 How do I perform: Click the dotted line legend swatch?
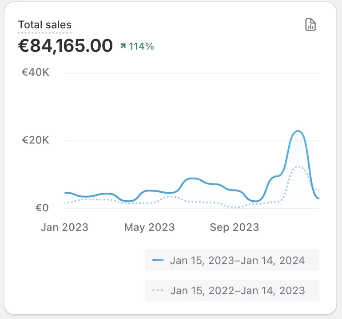click(158, 290)
